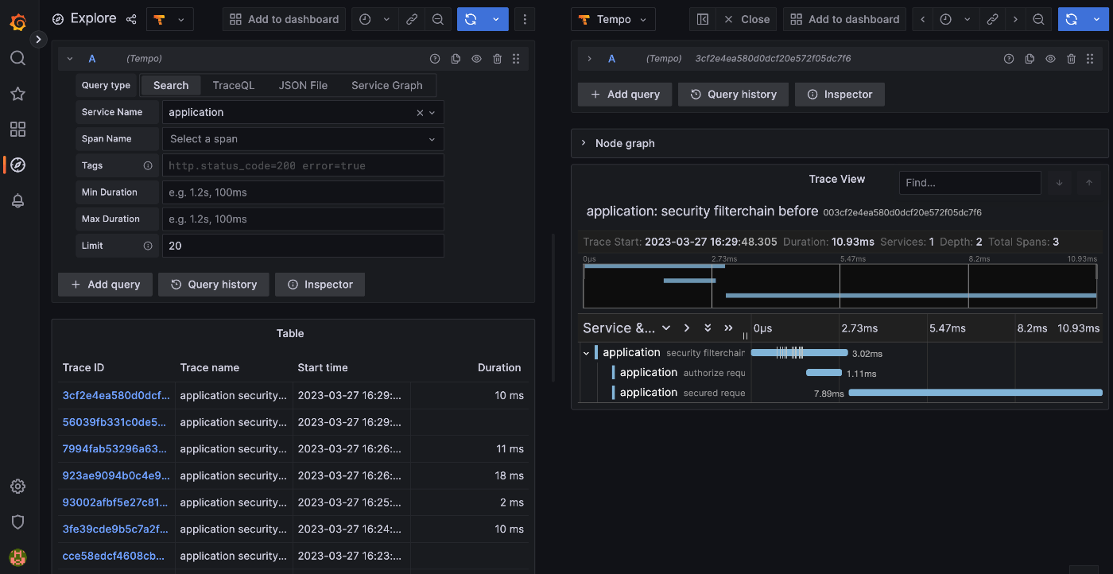The width and height of the screenshot is (1113, 574).
Task: Click right pane Add to dashboard
Action: 844,19
